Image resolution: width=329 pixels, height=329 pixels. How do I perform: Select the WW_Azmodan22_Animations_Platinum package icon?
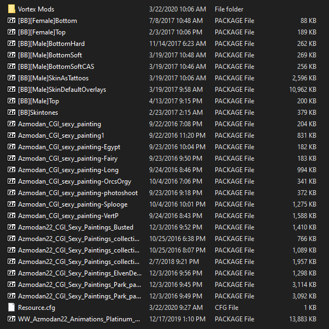click(x=11, y=319)
